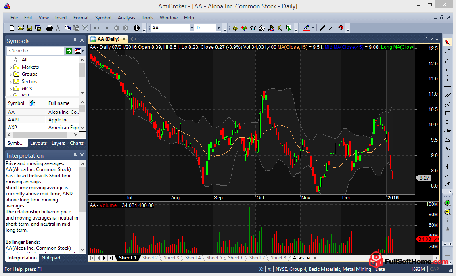The image size is (456, 276).
Task: Click the symbol Search input field
Action: click(x=36, y=51)
